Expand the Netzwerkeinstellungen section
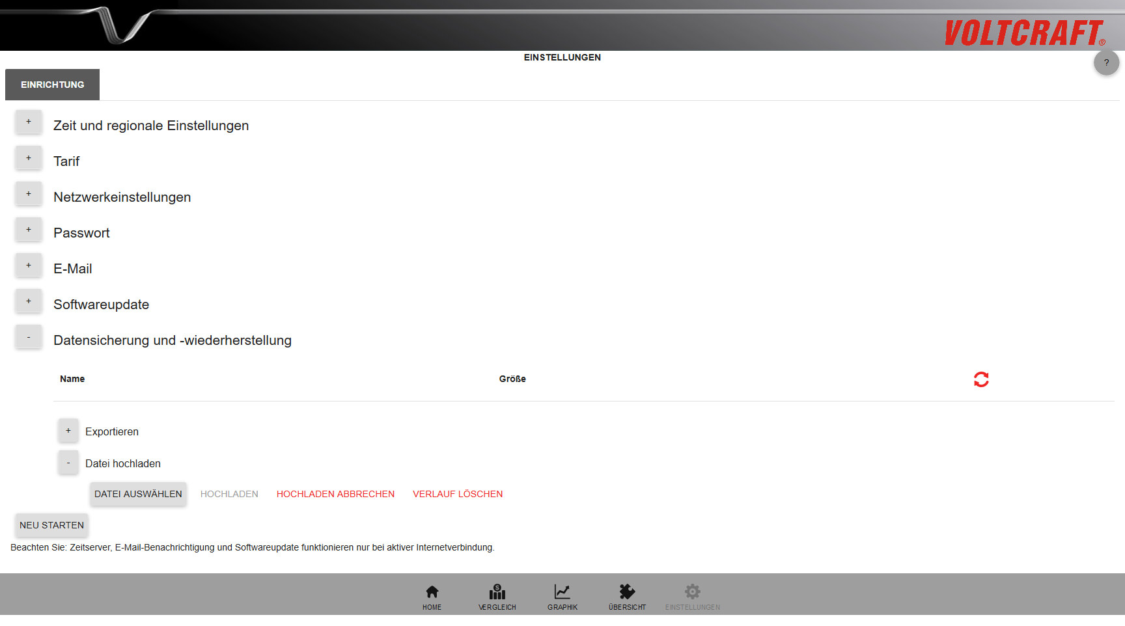 pos(29,194)
